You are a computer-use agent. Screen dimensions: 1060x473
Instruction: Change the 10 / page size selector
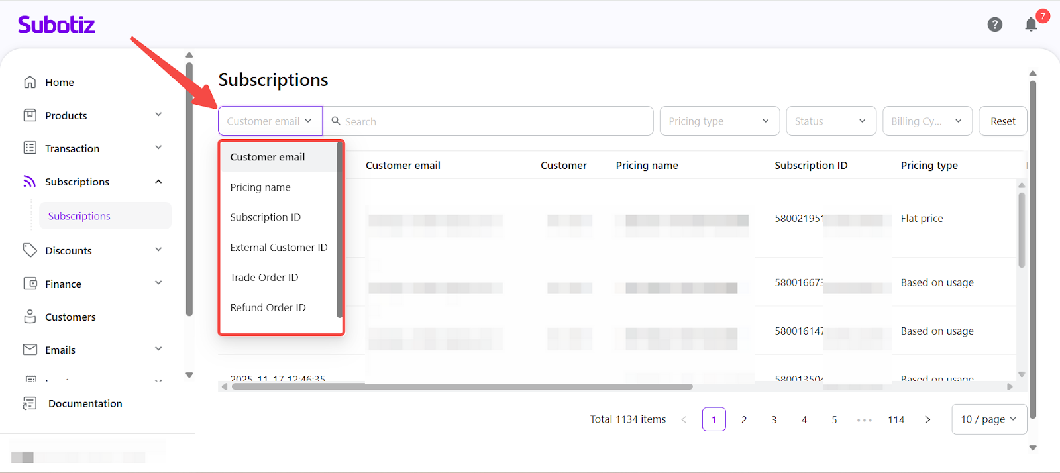pos(988,419)
